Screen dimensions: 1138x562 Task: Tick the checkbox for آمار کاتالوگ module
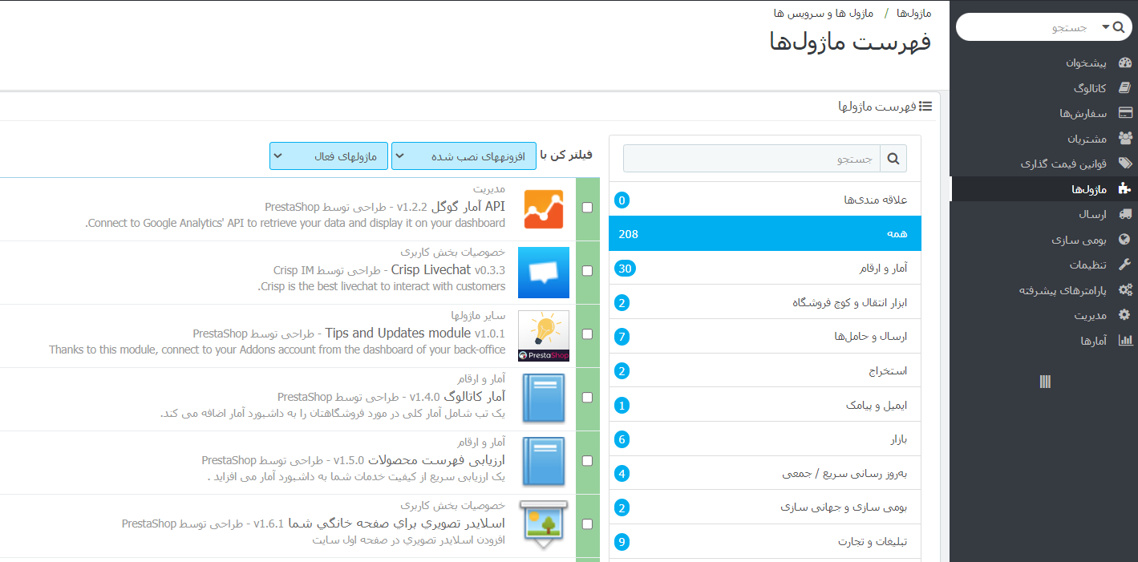point(588,398)
